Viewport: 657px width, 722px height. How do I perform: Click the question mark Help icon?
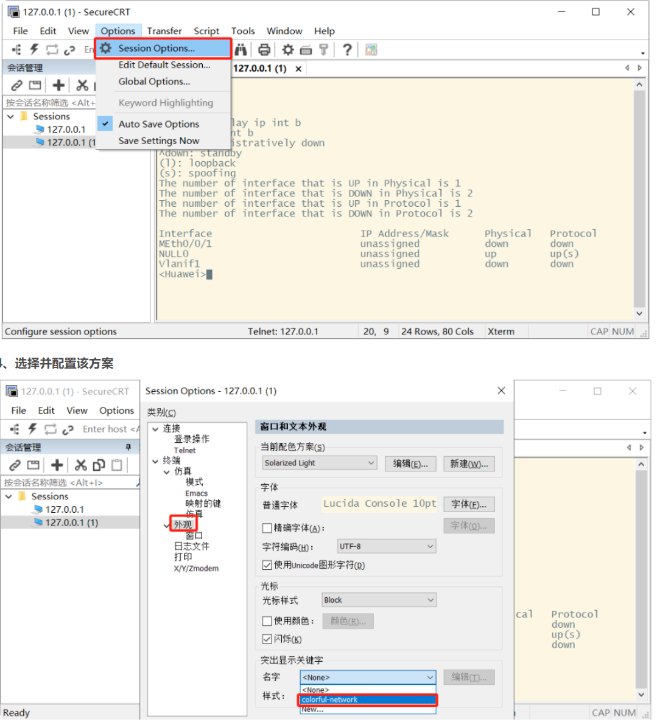(347, 50)
